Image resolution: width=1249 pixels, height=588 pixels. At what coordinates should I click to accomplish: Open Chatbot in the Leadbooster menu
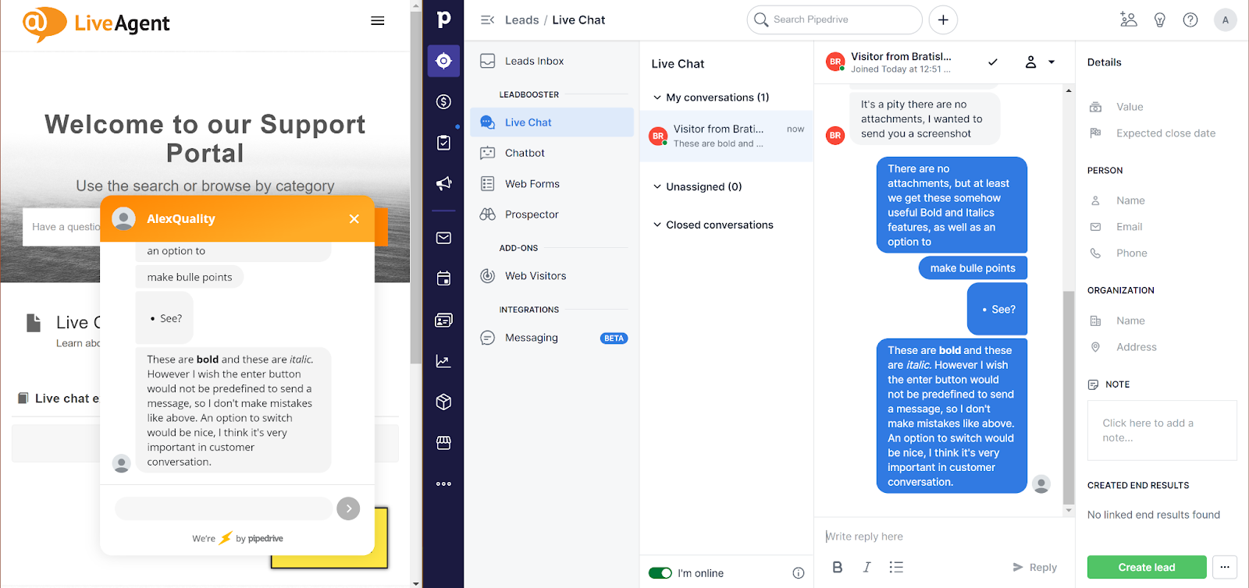point(525,153)
